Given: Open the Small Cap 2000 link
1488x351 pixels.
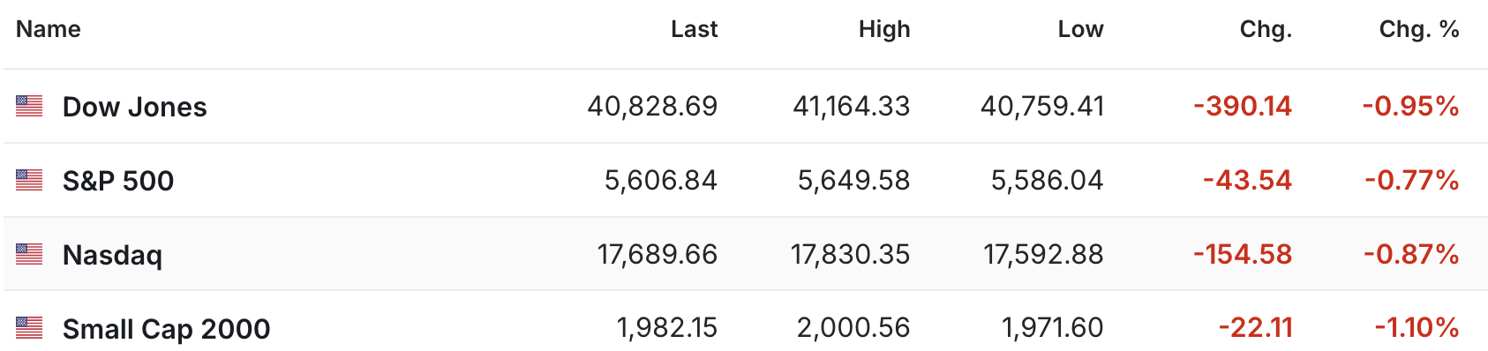Looking at the screenshot, I should click(166, 329).
